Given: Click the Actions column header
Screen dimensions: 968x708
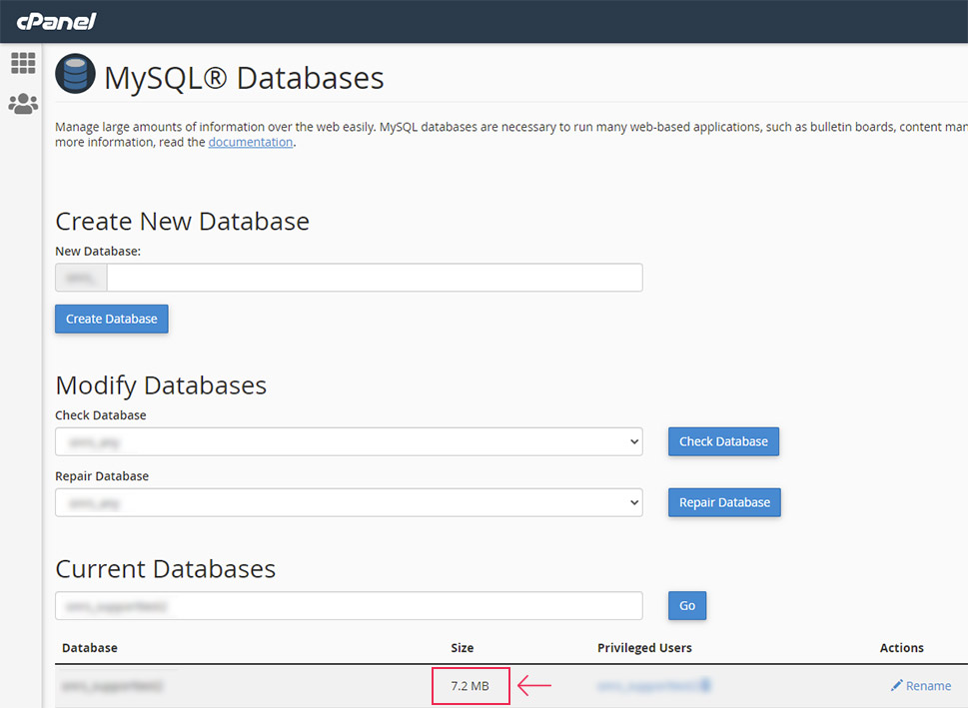Looking at the screenshot, I should [902, 647].
